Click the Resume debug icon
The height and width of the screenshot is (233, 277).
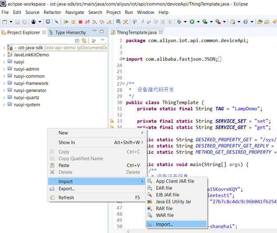pos(66,22)
